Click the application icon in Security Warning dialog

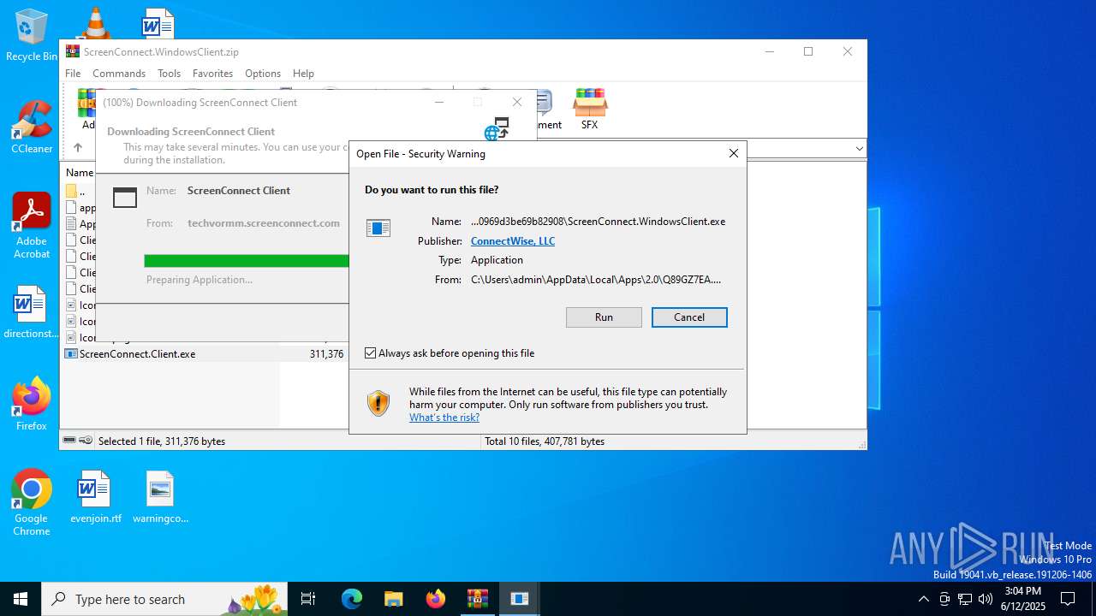[378, 228]
